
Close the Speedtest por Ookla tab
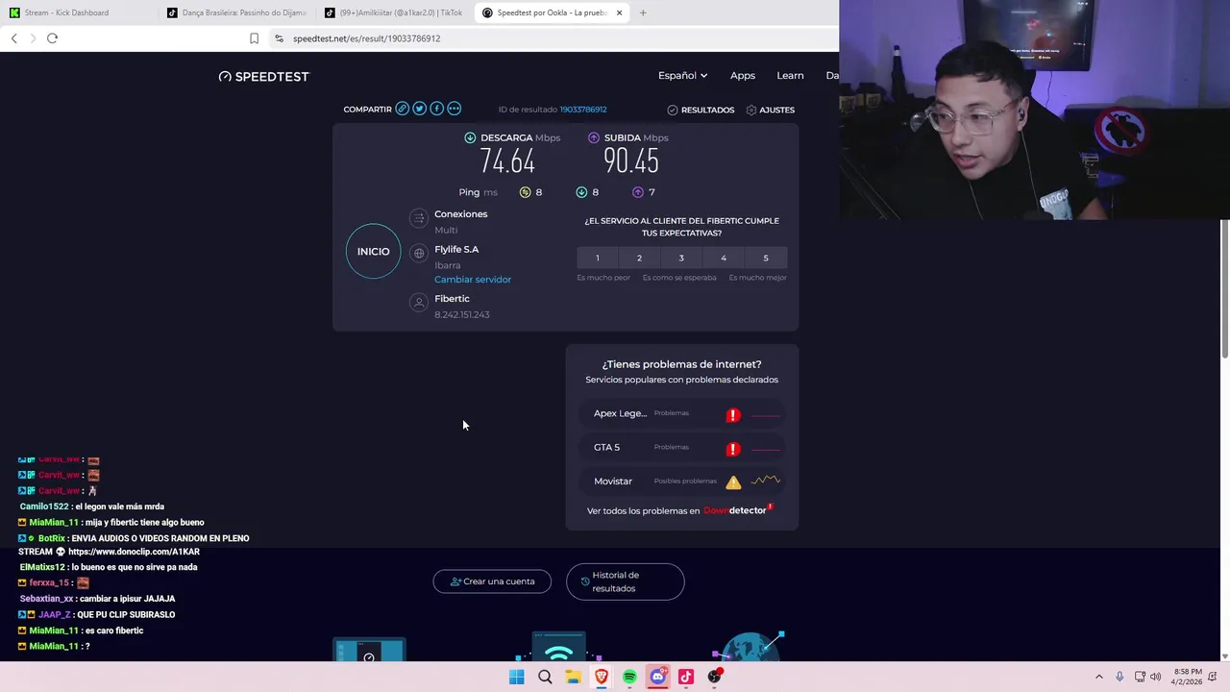(619, 12)
